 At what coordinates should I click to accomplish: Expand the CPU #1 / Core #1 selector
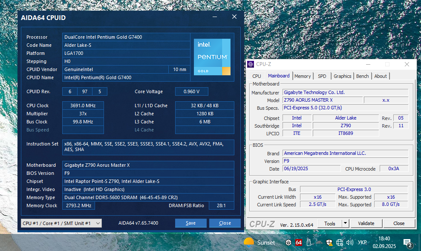61,223
